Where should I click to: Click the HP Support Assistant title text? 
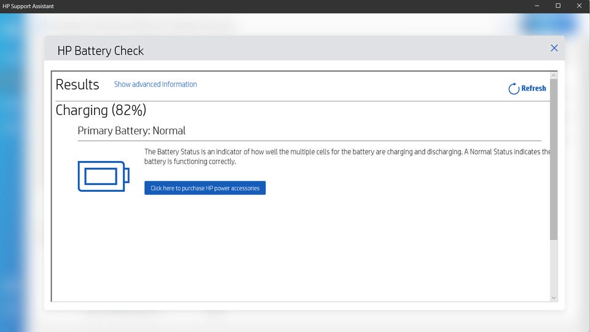[x=28, y=6]
